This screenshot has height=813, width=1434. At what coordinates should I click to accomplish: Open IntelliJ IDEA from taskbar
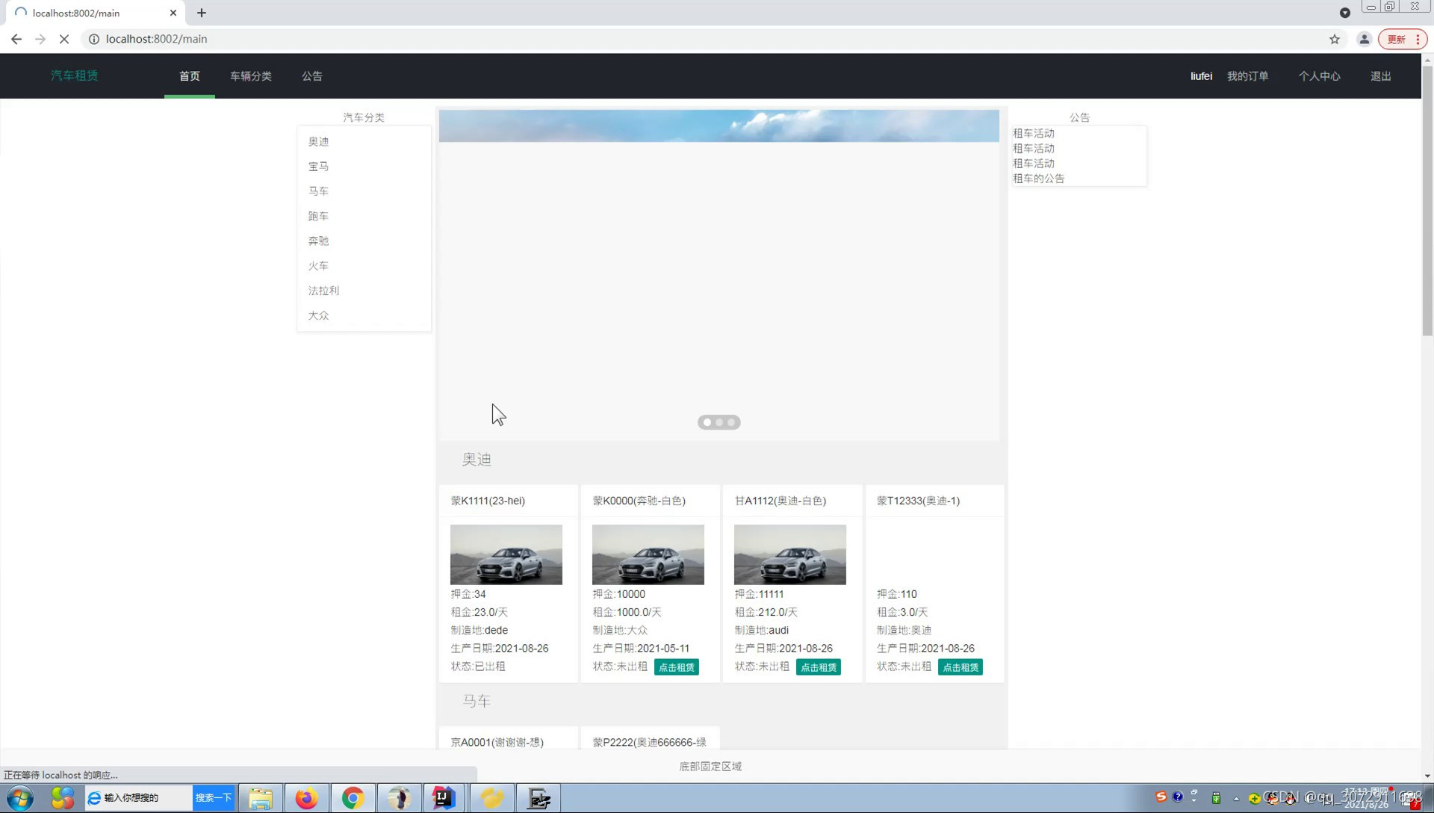point(444,798)
